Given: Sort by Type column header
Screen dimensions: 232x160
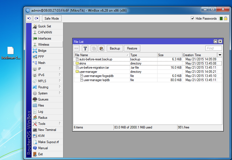Looking at the screenshot, I should click(x=143, y=55).
